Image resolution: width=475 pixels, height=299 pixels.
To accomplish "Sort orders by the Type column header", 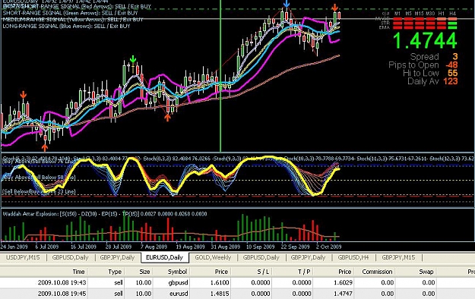I will point(115,272).
